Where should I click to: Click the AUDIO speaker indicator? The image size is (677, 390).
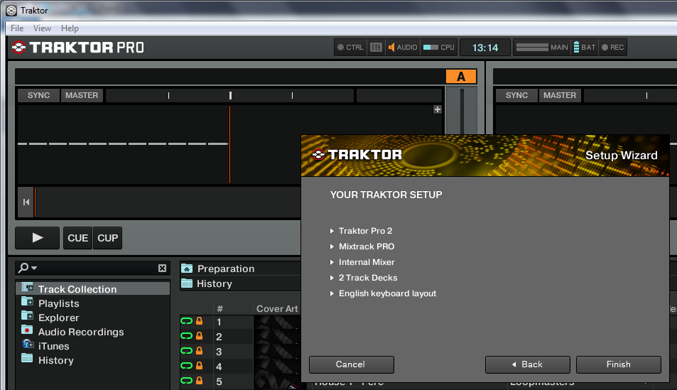pos(402,48)
